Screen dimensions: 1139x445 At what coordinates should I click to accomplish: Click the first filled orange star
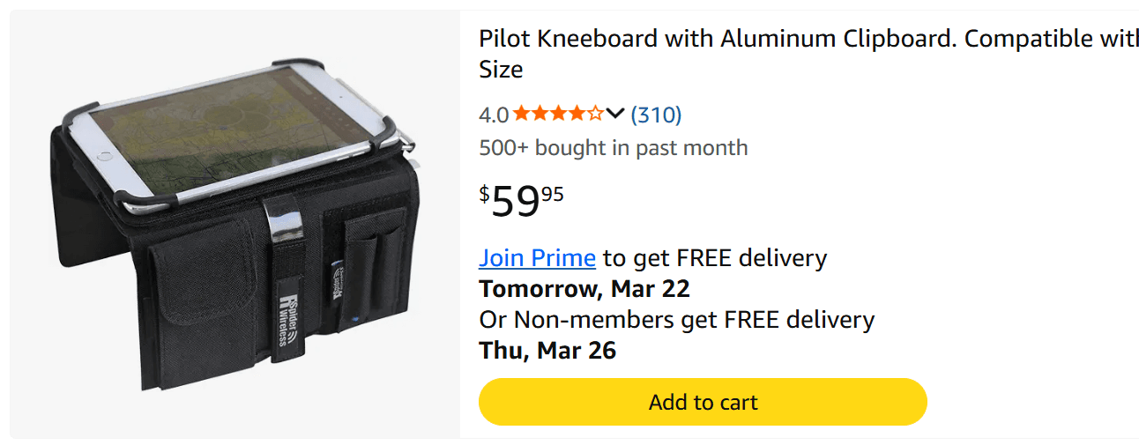[521, 114]
